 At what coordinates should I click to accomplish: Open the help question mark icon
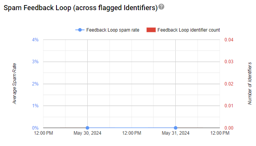tap(161, 7)
